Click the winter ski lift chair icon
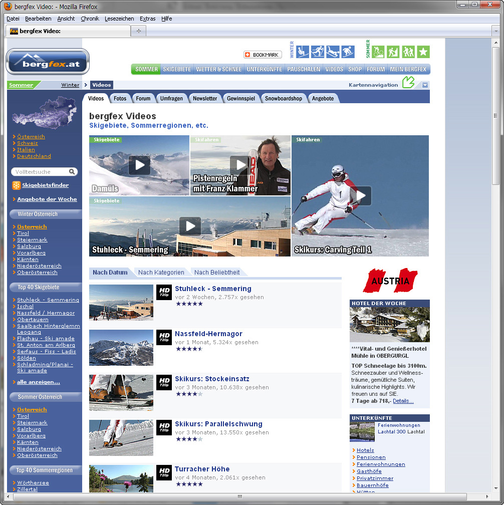This screenshot has height=505, width=504. click(x=302, y=52)
